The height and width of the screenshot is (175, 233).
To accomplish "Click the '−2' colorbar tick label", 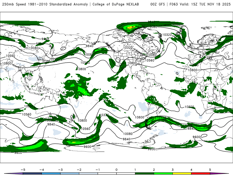I will tap(79, 170).
